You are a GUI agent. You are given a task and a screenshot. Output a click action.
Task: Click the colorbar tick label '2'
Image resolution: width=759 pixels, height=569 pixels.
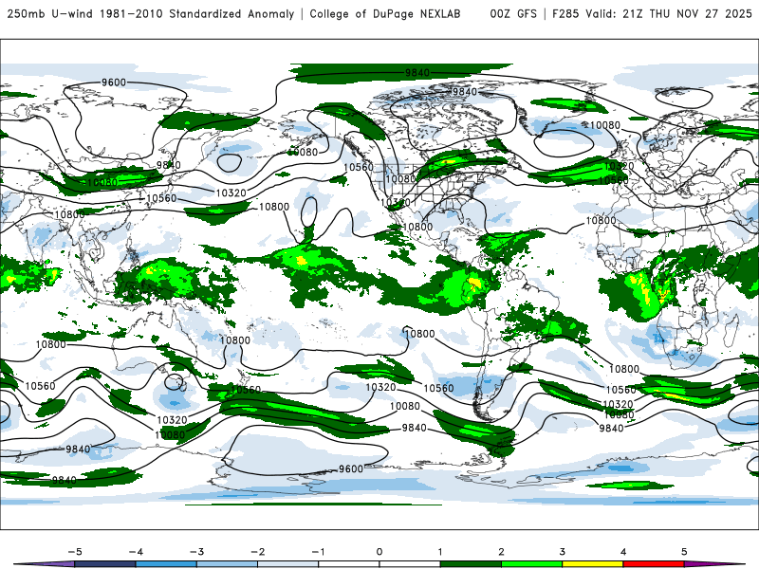point(502,552)
